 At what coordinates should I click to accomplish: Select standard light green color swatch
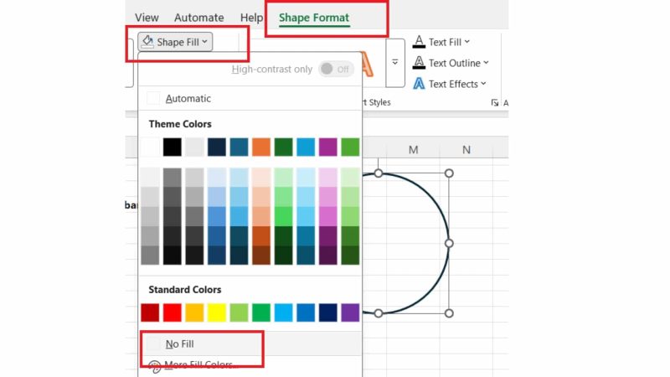[x=239, y=312]
